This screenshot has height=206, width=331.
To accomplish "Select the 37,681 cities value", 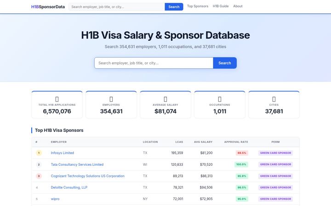I will coord(274,111).
